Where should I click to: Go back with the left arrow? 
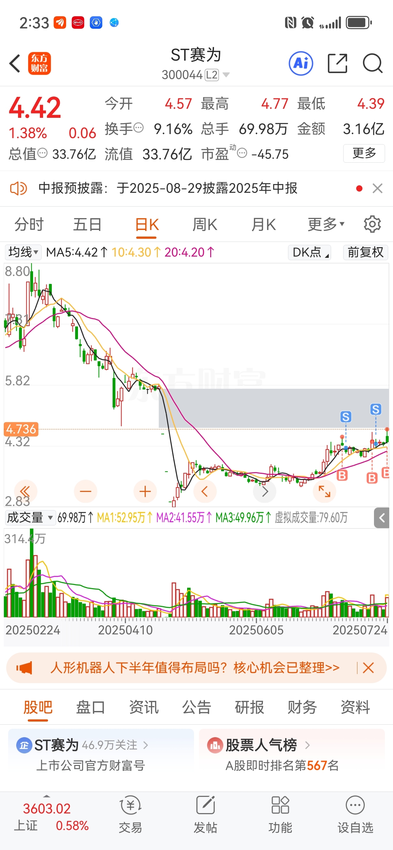[15, 63]
